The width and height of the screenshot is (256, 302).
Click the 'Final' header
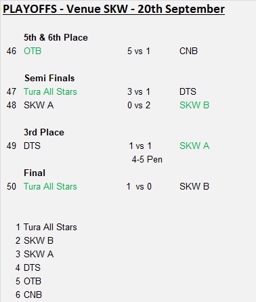coord(35,173)
